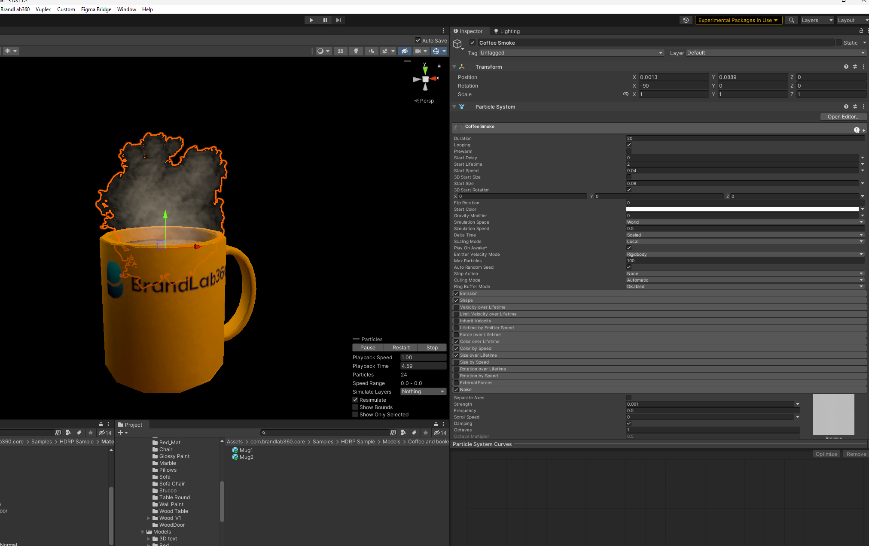Open the Simulation Space dropdown
The image size is (869, 546).
745,222
